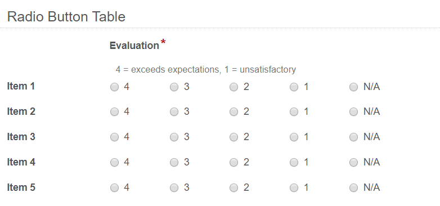Select rating 4 for Item 4
The height and width of the screenshot is (206, 440).
[x=114, y=163]
